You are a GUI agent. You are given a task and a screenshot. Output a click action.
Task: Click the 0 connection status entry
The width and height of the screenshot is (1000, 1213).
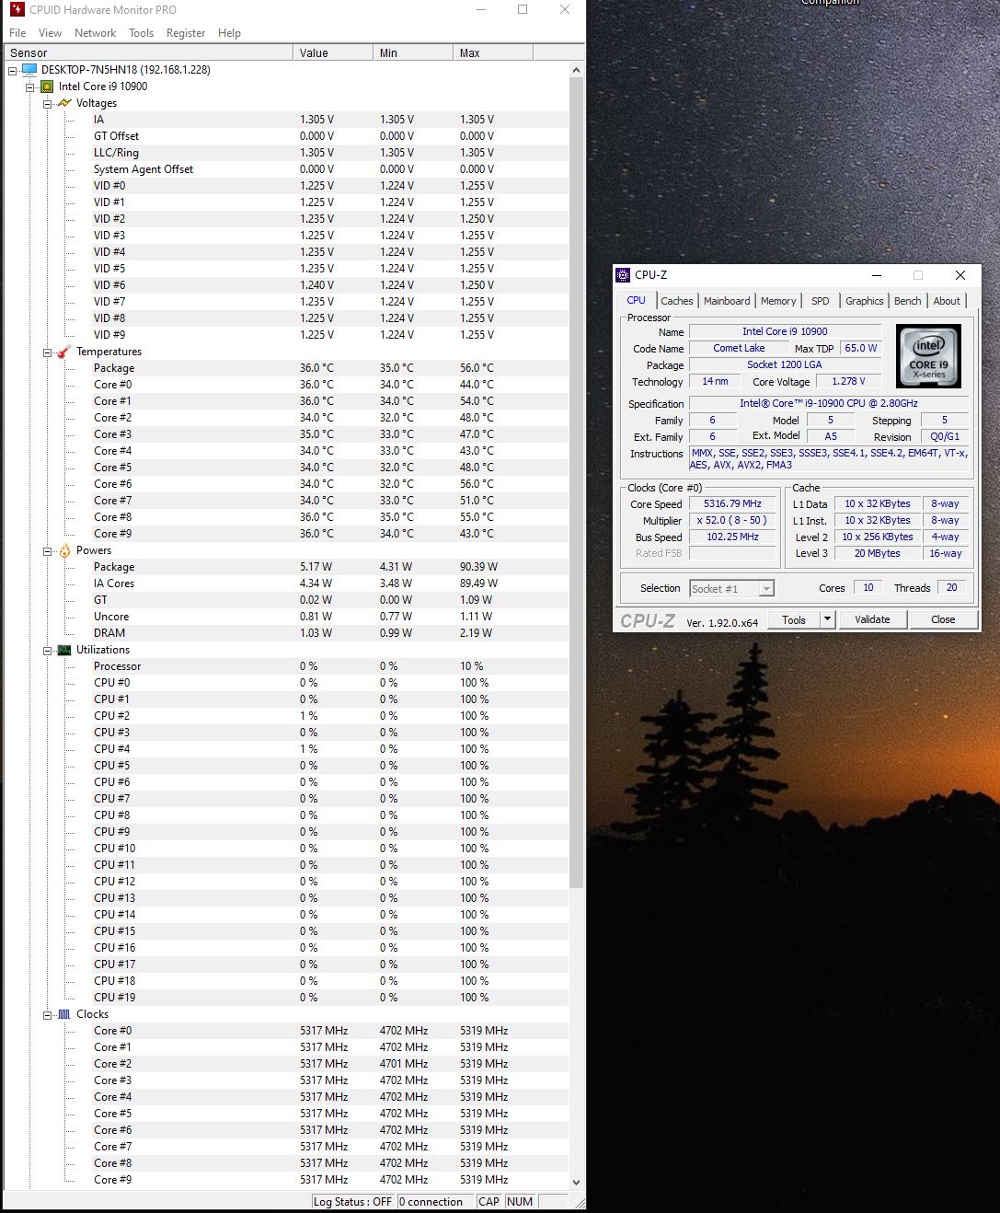tap(435, 1202)
